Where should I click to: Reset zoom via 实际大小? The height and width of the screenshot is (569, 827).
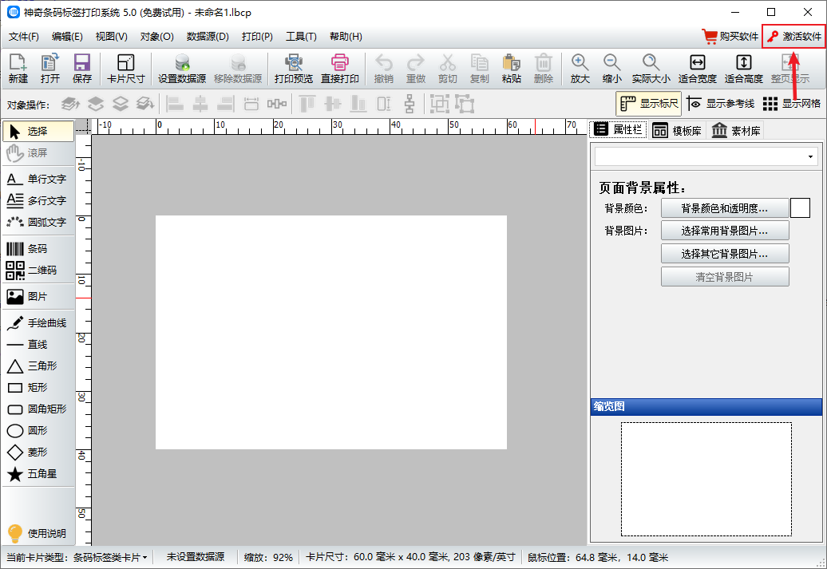pos(651,69)
